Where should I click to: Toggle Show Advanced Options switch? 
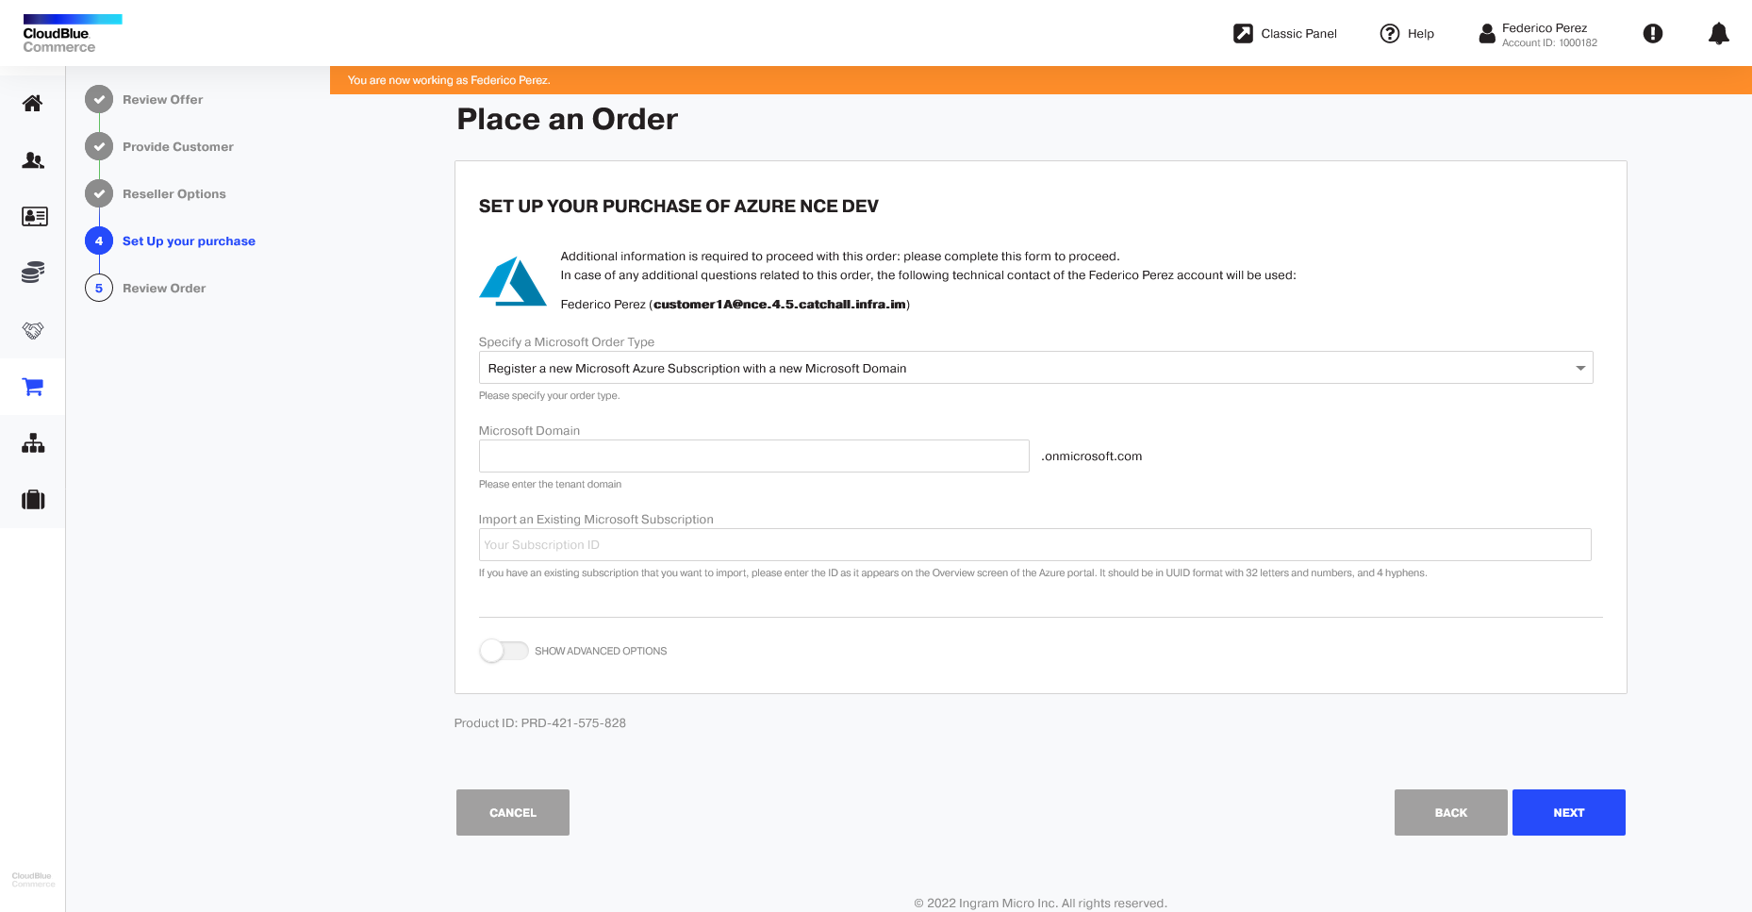click(x=504, y=651)
